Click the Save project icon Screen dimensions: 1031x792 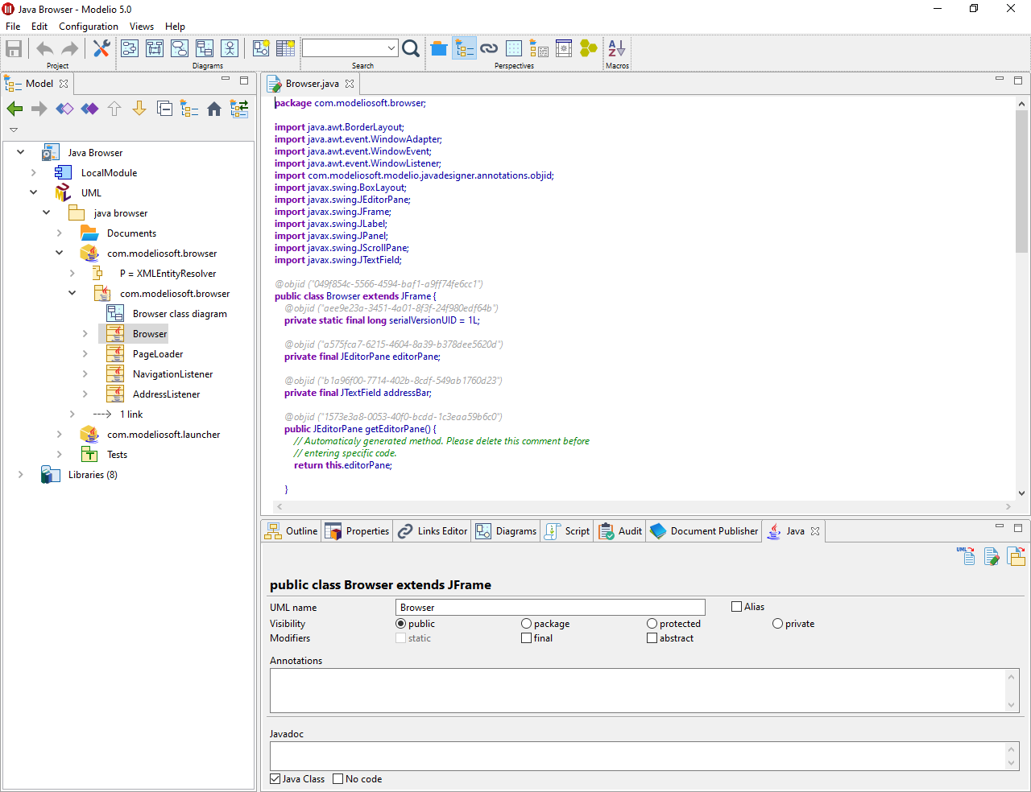[x=14, y=48]
